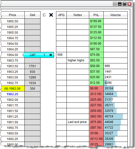Viewport: 135px width, 149px height.
Task: Cancel the LMT order at 1964.00
Action: [51, 55]
